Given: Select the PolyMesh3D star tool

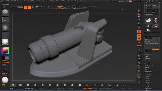Looking at the screenshot, I should 148,27.
